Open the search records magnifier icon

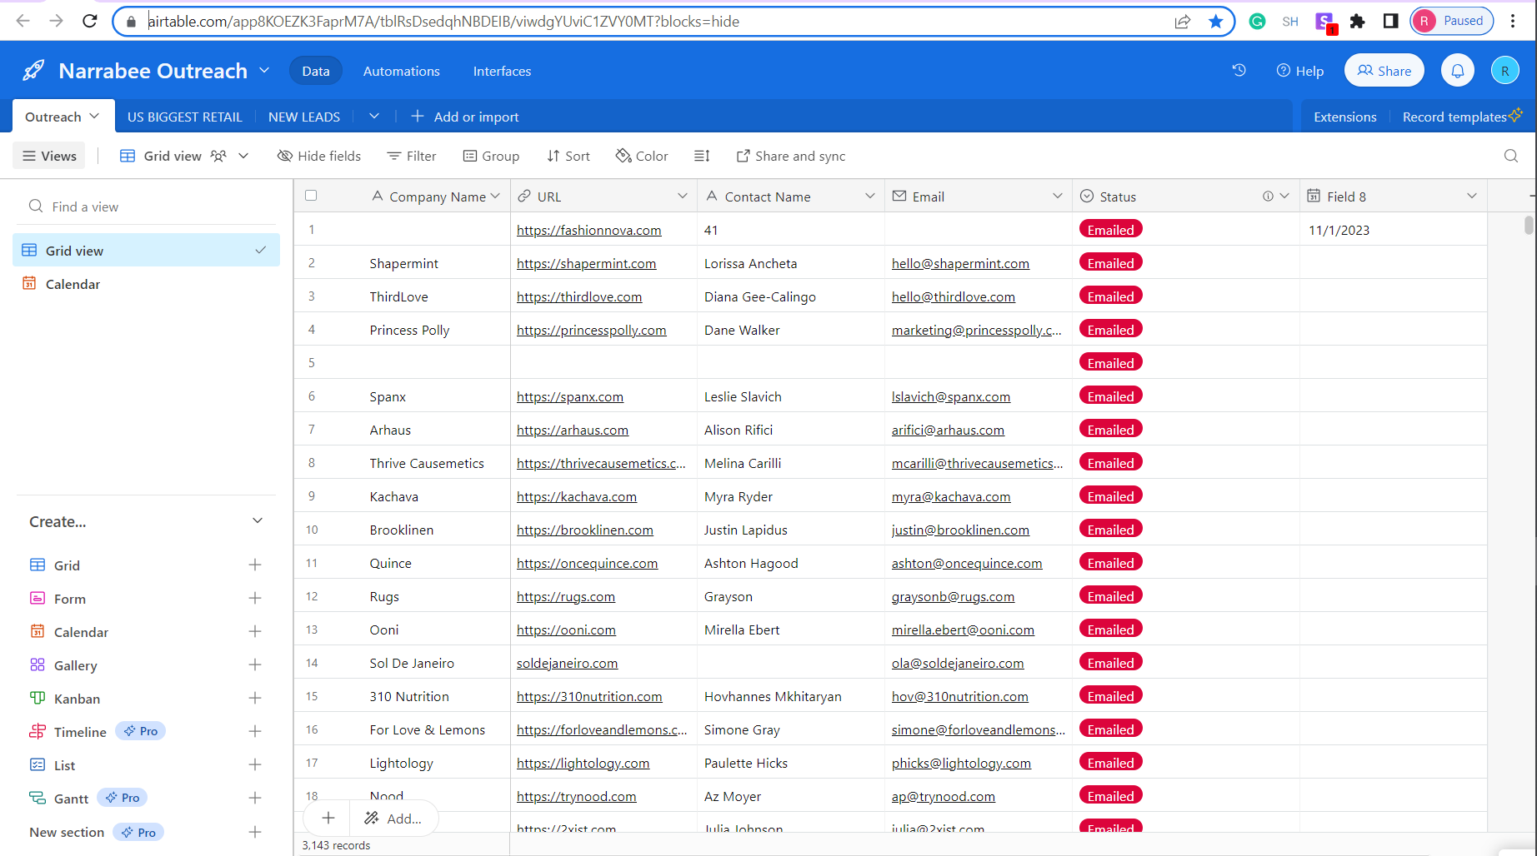[x=1511, y=156]
